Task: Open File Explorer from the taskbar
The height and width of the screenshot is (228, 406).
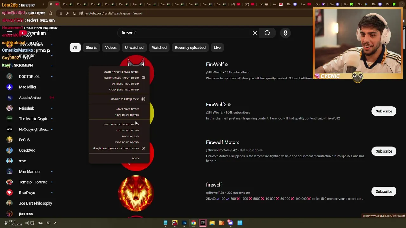Action: 212,223
